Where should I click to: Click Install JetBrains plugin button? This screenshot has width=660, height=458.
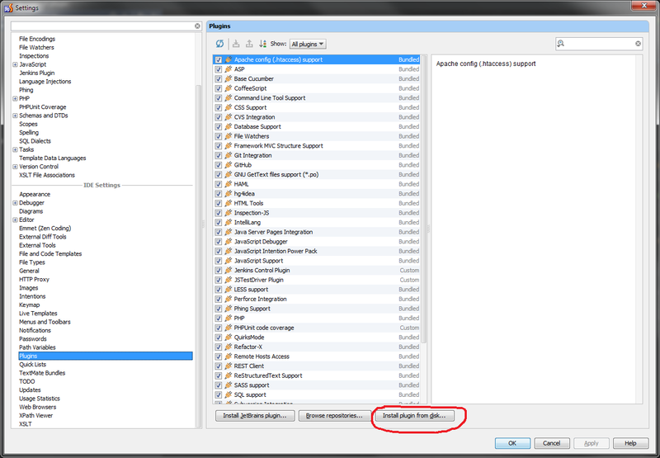(x=255, y=415)
